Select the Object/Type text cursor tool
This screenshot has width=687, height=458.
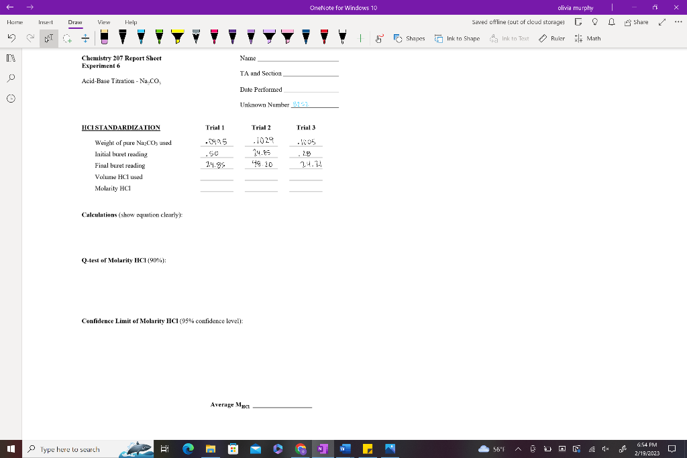click(48, 38)
